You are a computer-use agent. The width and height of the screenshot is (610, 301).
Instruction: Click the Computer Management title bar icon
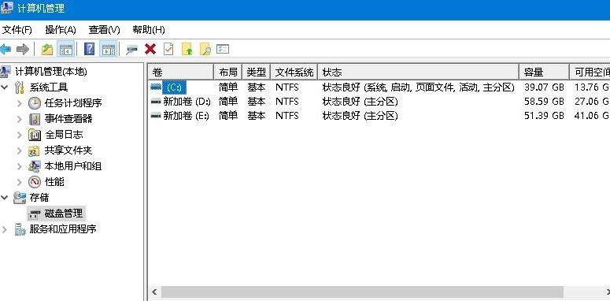(x=6, y=8)
